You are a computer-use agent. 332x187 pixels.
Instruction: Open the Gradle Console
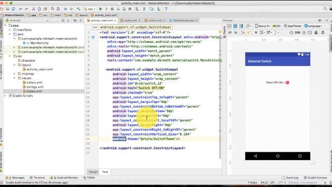pos(315,178)
